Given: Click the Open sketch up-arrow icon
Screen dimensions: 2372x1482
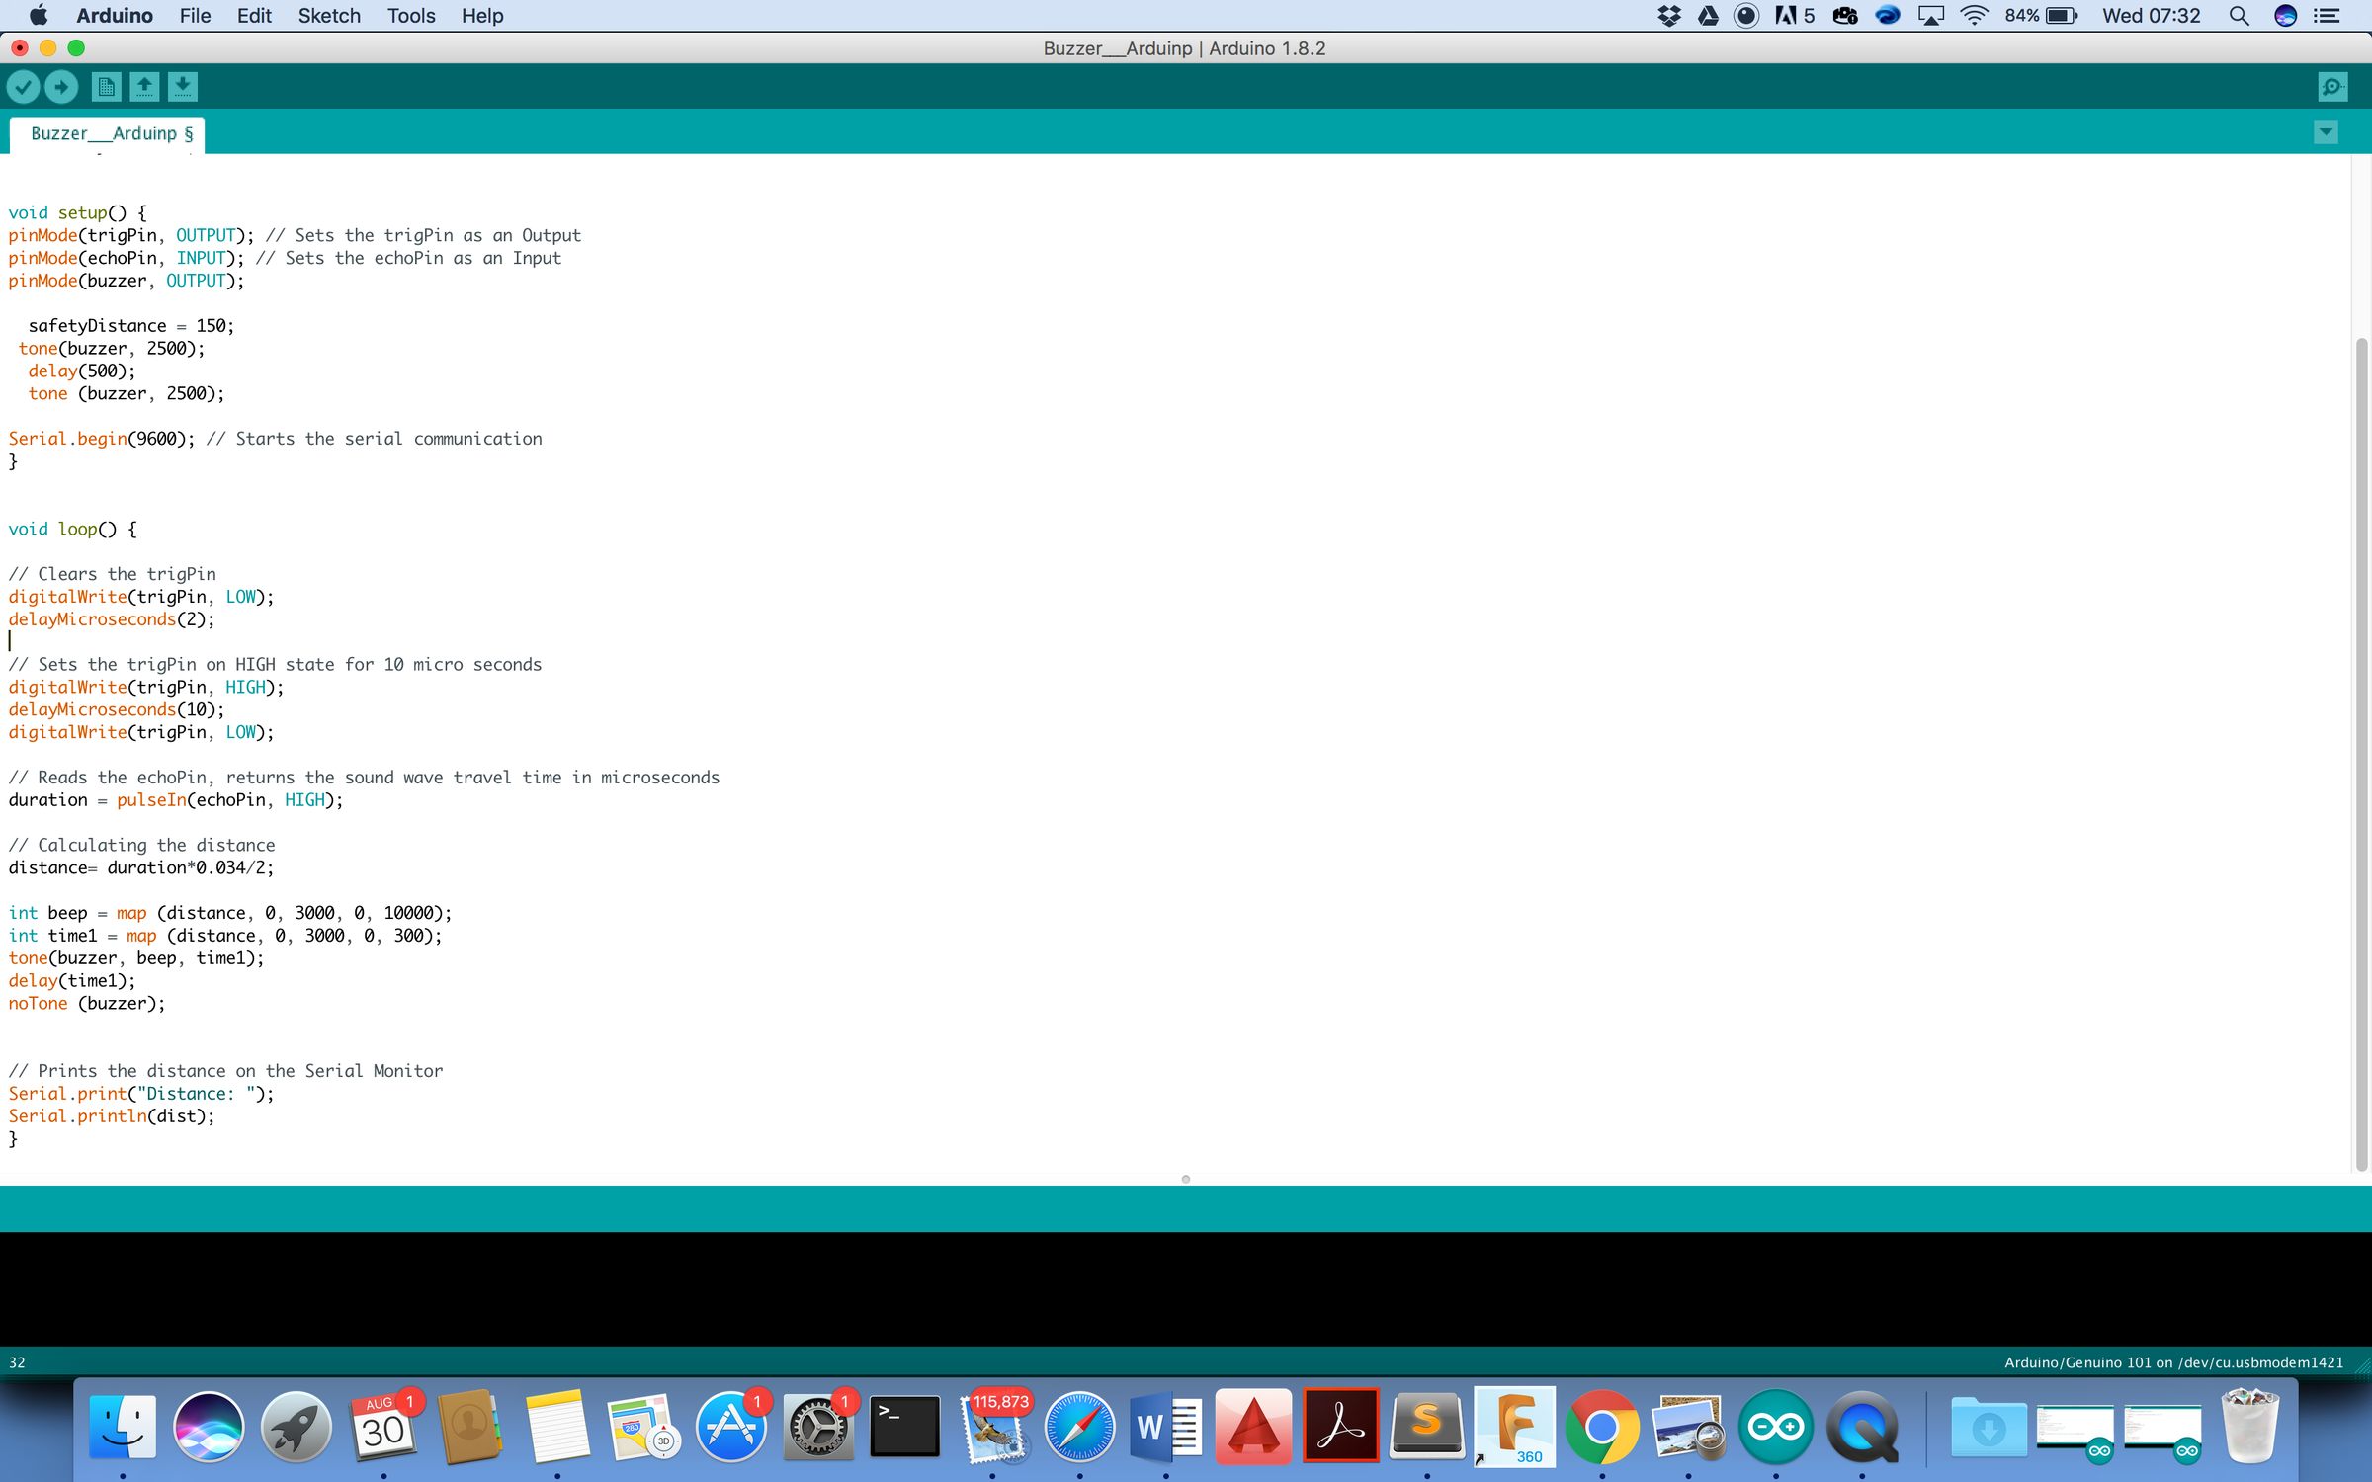Looking at the screenshot, I should tap(144, 87).
